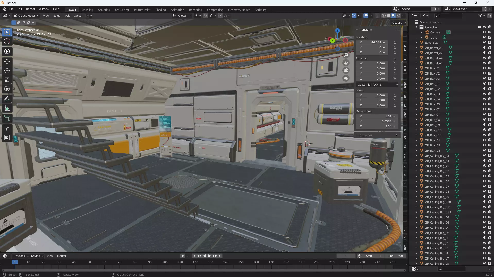Play the animation forward
The width and height of the screenshot is (494, 277).
209,256
